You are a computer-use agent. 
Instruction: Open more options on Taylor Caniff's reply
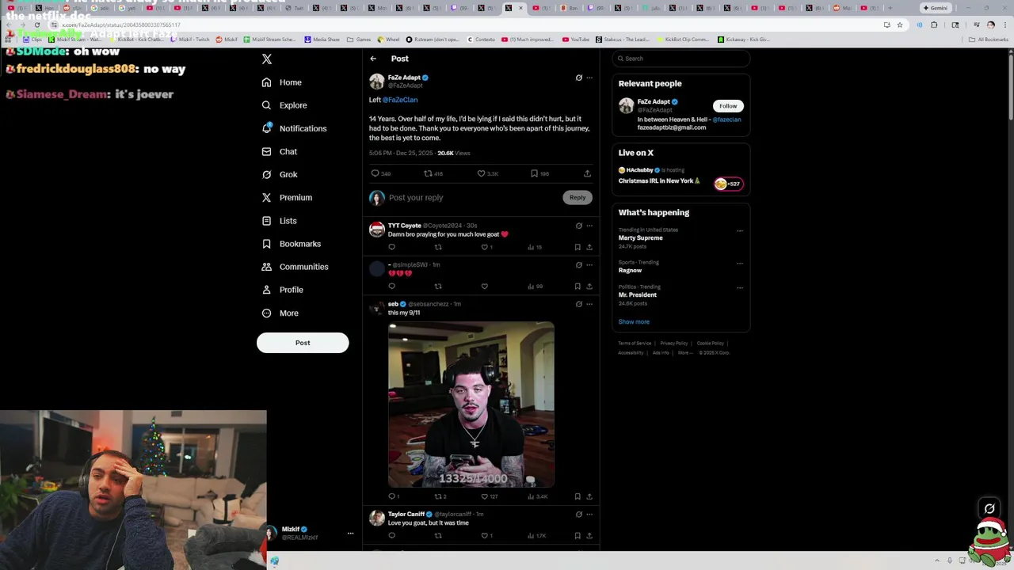pos(589,515)
